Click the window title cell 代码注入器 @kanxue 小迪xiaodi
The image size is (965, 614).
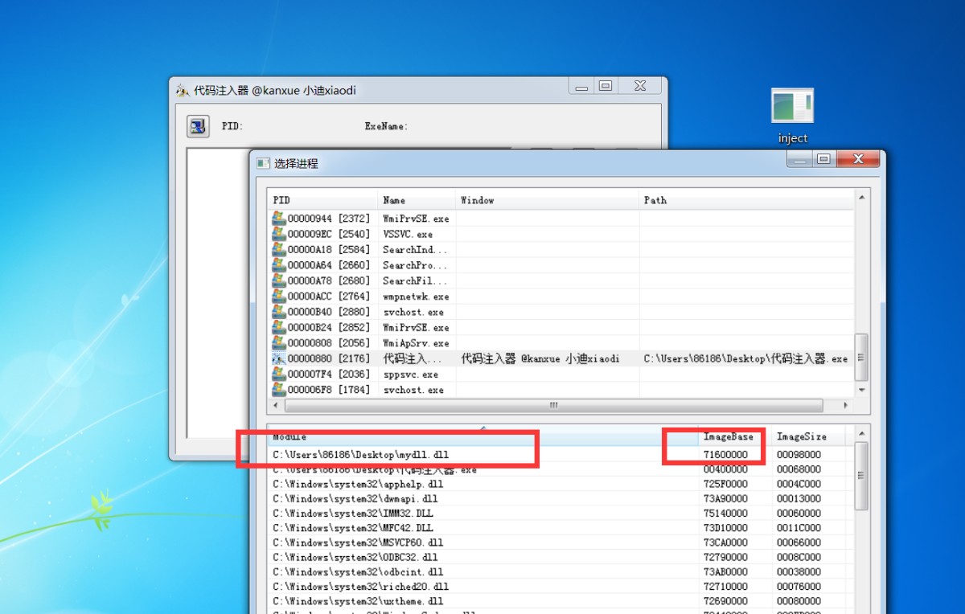[x=540, y=358]
